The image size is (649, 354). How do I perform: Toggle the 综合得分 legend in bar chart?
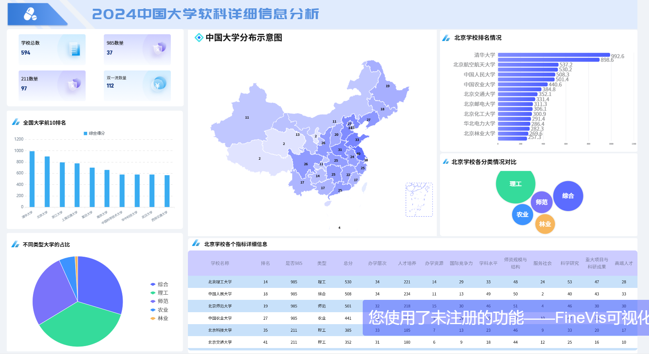click(x=94, y=133)
